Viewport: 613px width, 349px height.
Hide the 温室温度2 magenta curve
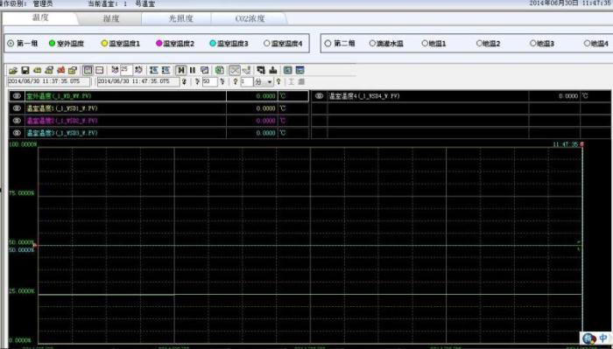pos(17,121)
